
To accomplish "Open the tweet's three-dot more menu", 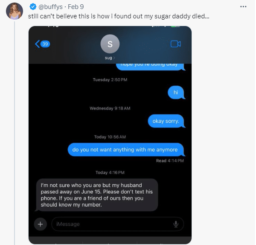I will coord(243,6).
